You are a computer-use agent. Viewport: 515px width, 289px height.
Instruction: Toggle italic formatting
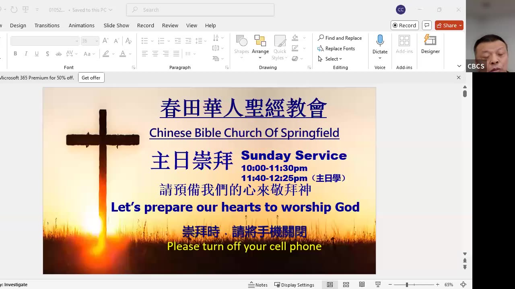coord(26,54)
